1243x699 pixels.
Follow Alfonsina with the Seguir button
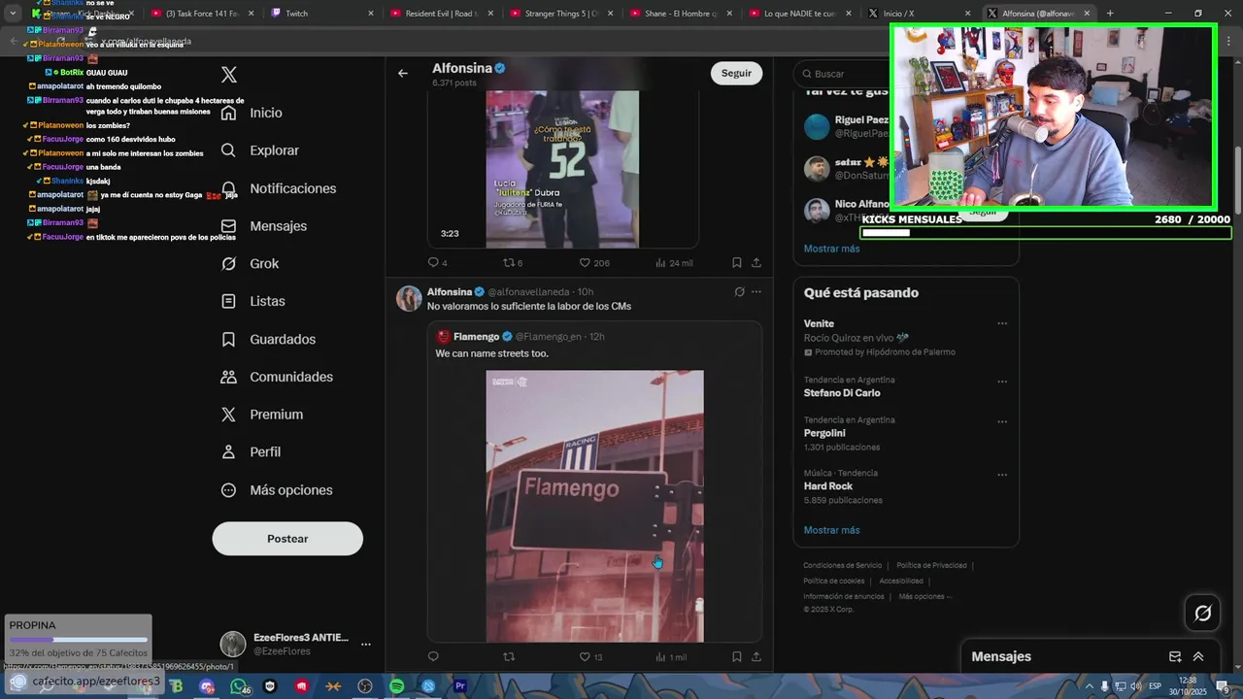coord(736,73)
